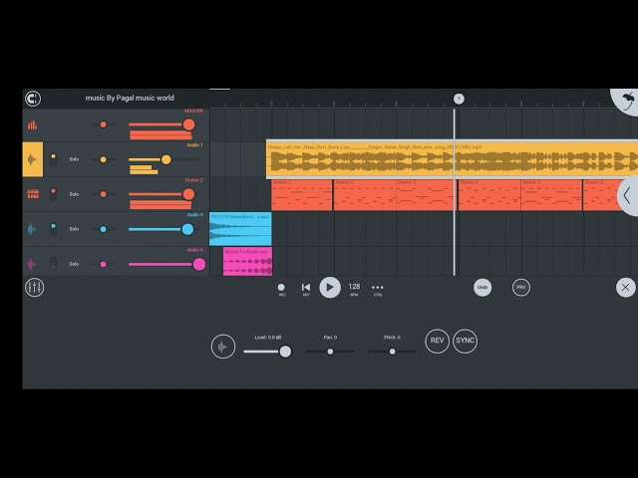638x478 pixels.
Task: Mute toggle on Audio 1 track
Action: [x=53, y=159]
